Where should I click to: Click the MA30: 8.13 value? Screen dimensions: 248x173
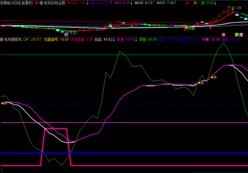143,3
